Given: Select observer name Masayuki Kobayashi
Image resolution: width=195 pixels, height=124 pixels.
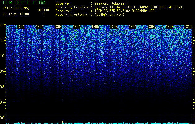Looking at the screenshot, I should pos(111,3).
